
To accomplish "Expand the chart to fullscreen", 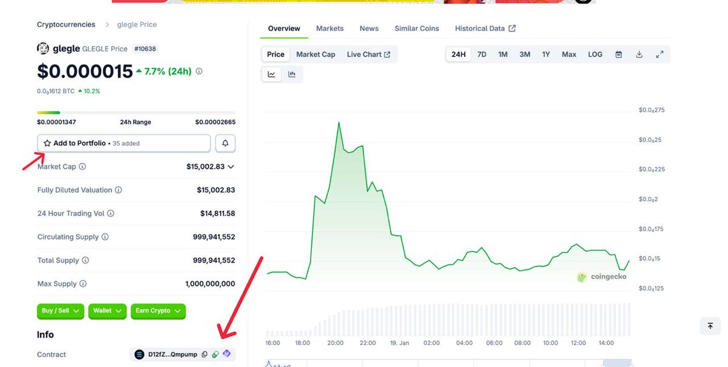I will [659, 54].
